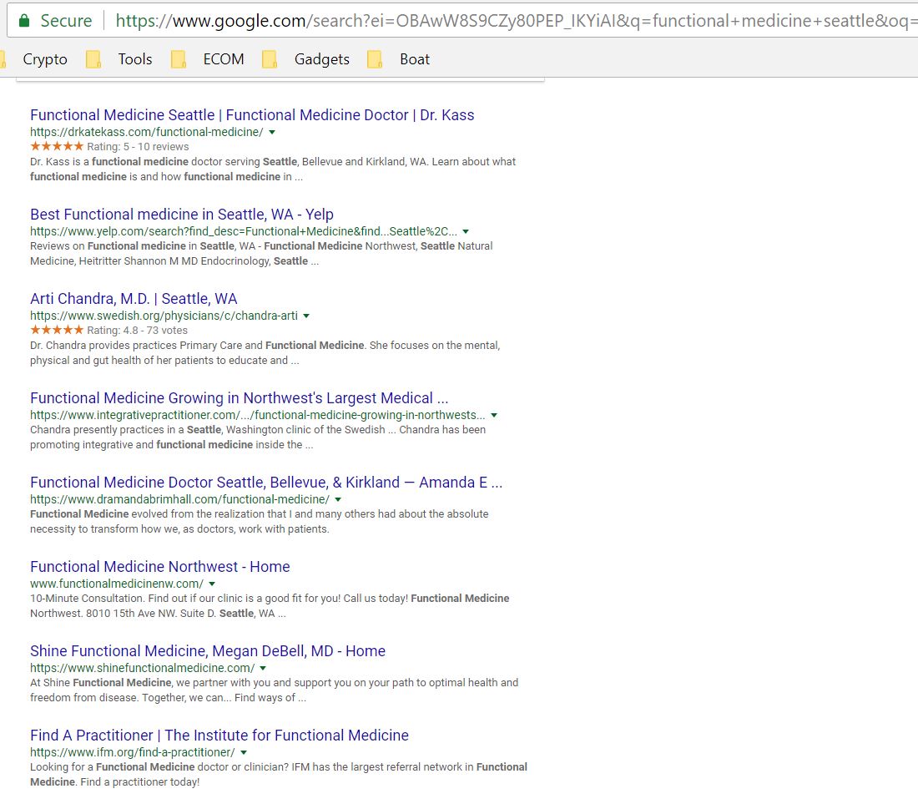Click the star rating under Arti Chandra result
This screenshot has height=809, width=918.
point(57,331)
